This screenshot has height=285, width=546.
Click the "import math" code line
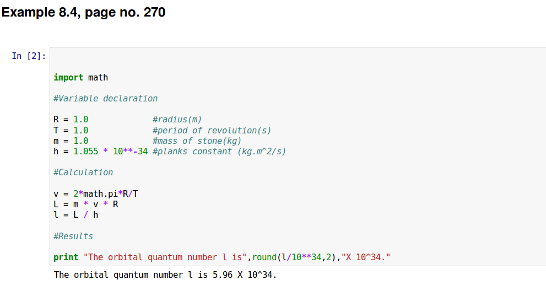80,77
